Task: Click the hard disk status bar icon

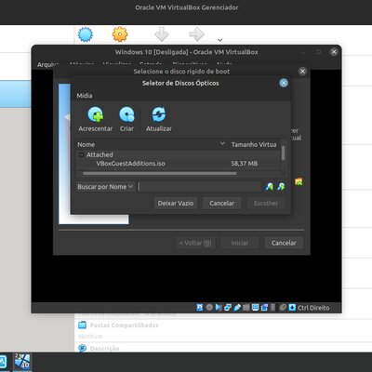Action: (200, 307)
